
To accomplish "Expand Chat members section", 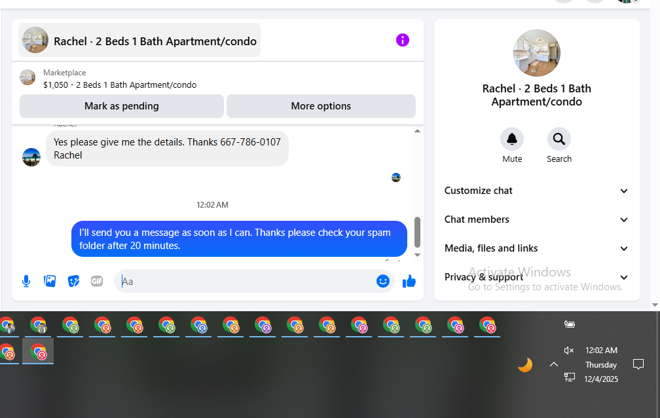I will [536, 219].
